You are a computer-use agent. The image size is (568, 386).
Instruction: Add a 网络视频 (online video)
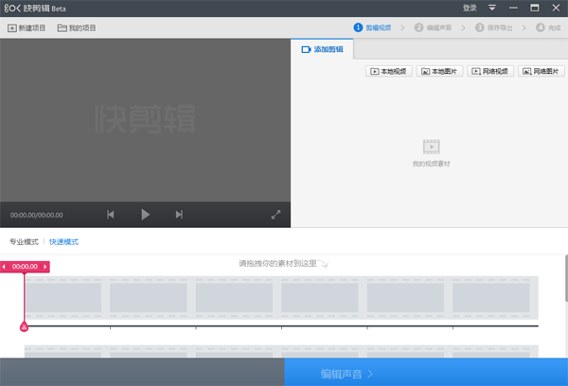point(490,71)
